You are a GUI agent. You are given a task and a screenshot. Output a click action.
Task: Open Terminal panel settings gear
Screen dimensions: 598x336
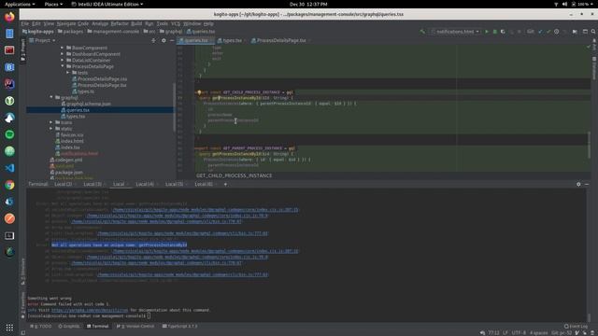pyautogui.click(x=578, y=184)
